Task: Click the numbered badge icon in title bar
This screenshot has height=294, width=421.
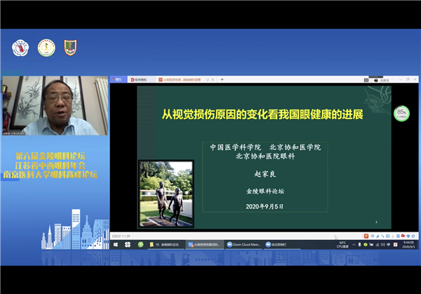Action: (x=366, y=80)
